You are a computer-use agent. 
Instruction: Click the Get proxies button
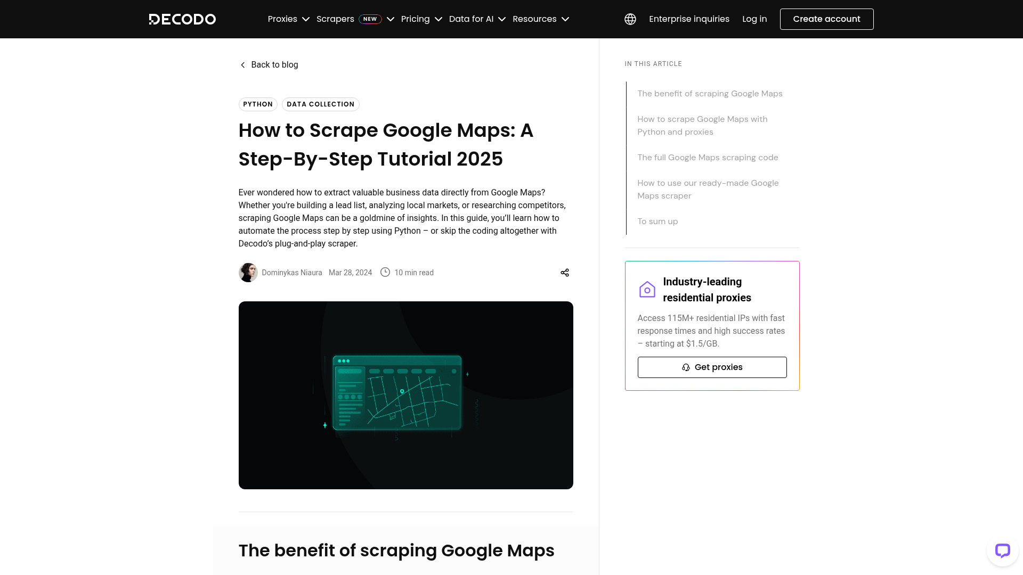[712, 367]
